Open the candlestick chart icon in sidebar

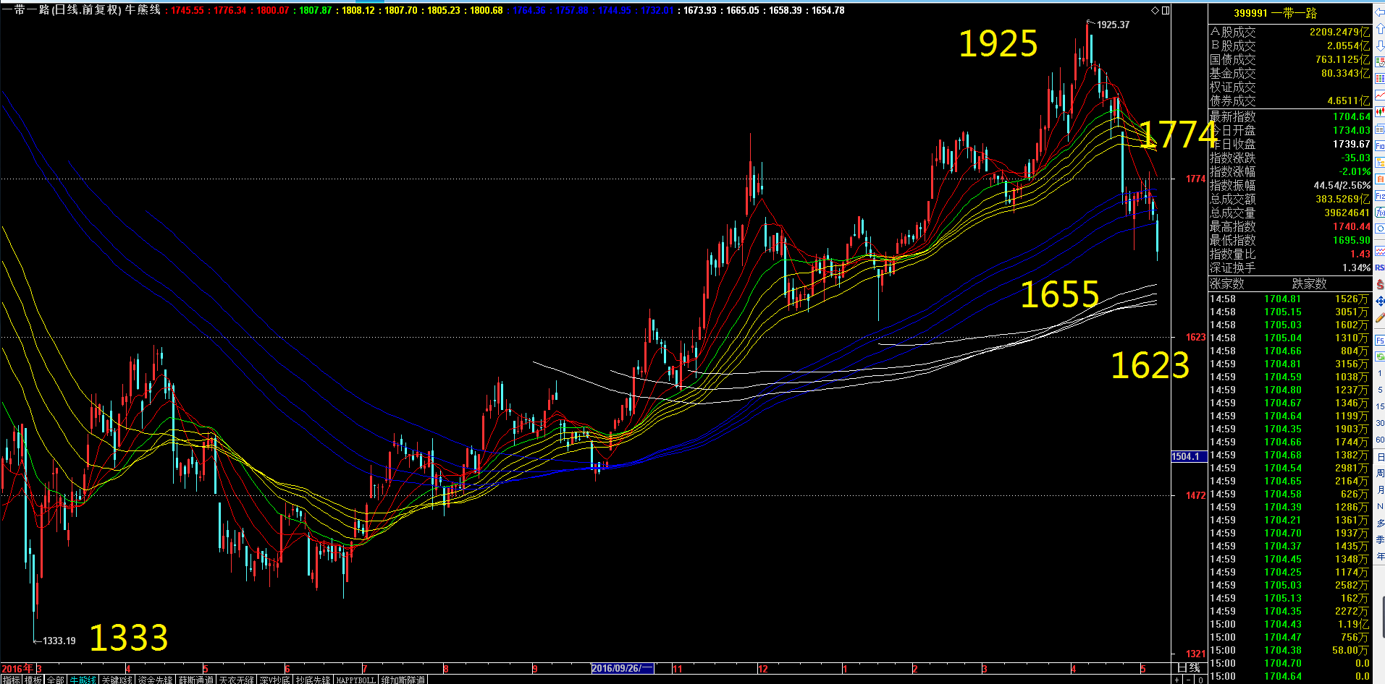pos(1379,111)
